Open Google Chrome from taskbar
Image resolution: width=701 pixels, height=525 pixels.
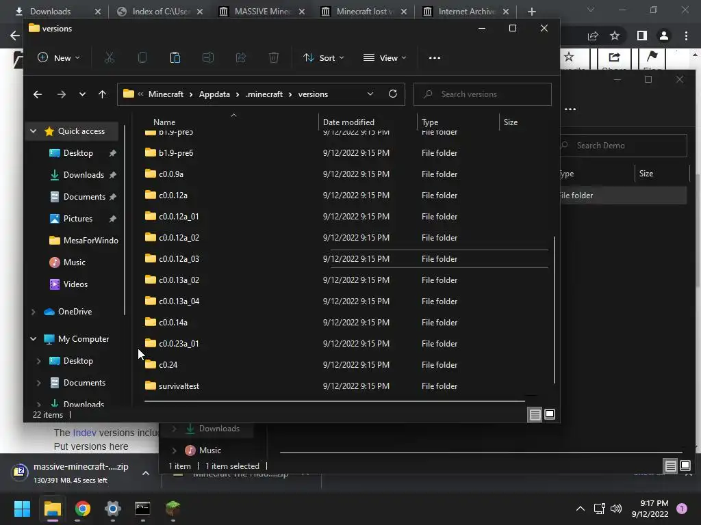tap(83, 509)
